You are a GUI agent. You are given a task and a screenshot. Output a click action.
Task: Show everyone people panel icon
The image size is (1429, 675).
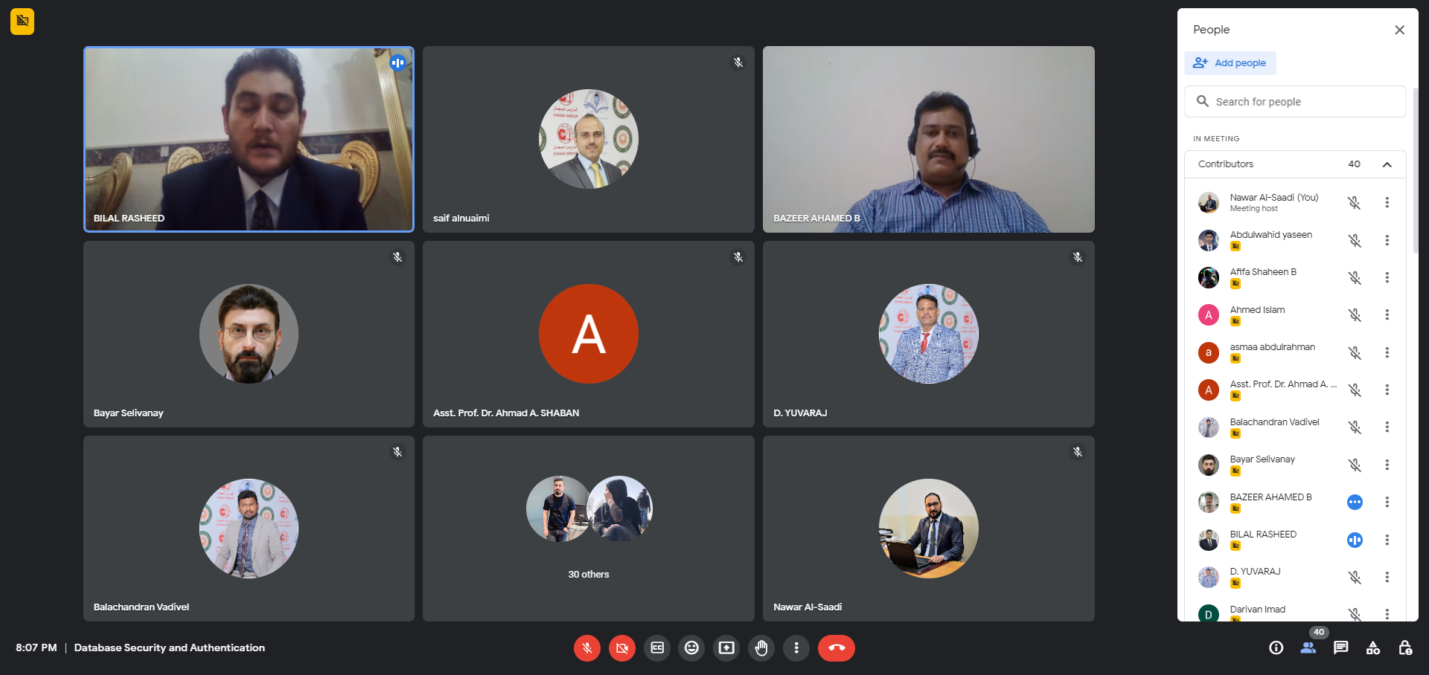[x=1308, y=647]
